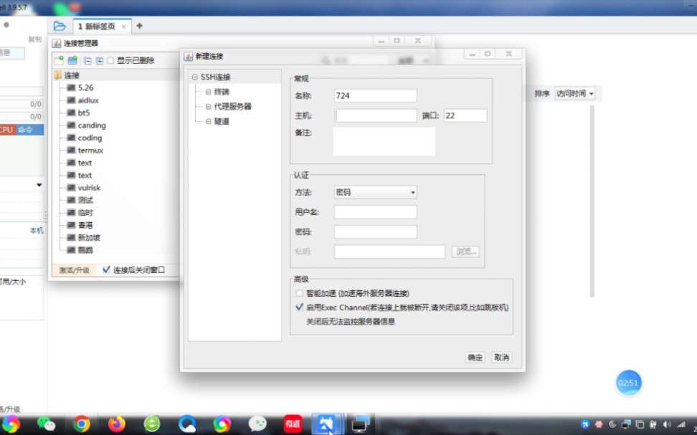
Task: Open a new connection in 连接管理器 toolbar
Action: pos(58,60)
